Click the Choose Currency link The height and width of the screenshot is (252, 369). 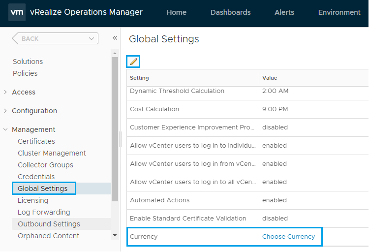[288, 237]
